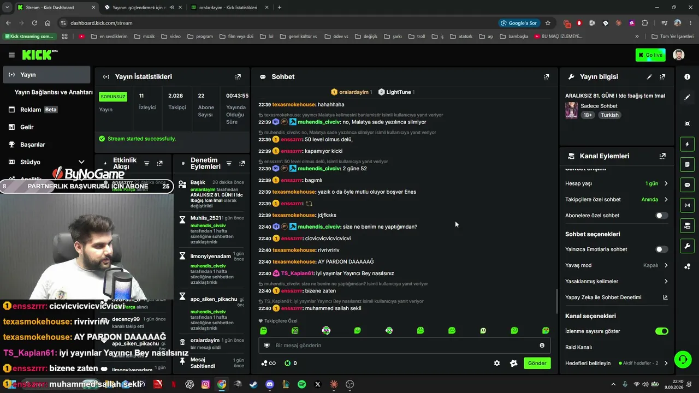This screenshot has width=699, height=393.
Task: Open the profile avatar at top right
Action: (x=678, y=55)
